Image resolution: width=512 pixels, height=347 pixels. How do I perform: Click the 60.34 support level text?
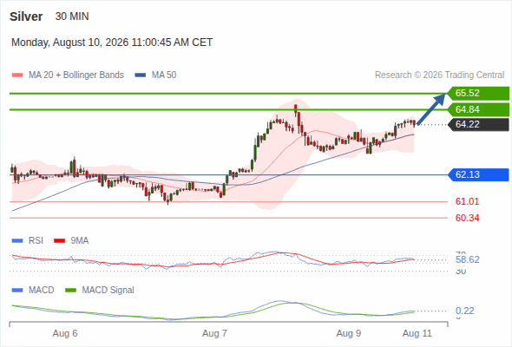tap(467, 218)
